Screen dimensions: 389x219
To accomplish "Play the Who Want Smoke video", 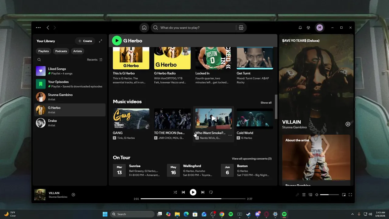I will pyautogui.click(x=214, y=119).
